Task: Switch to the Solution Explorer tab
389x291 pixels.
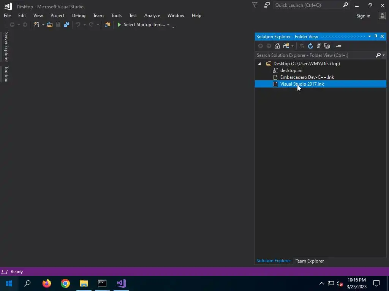Action: (274, 261)
